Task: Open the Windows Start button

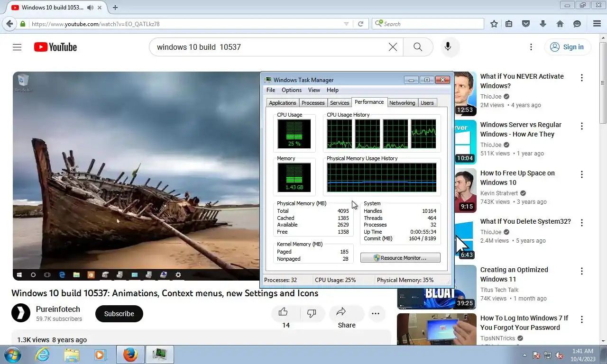Action: 12,355
